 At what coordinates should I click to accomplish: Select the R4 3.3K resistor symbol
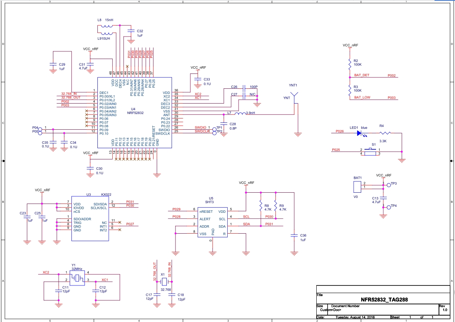[385, 133]
